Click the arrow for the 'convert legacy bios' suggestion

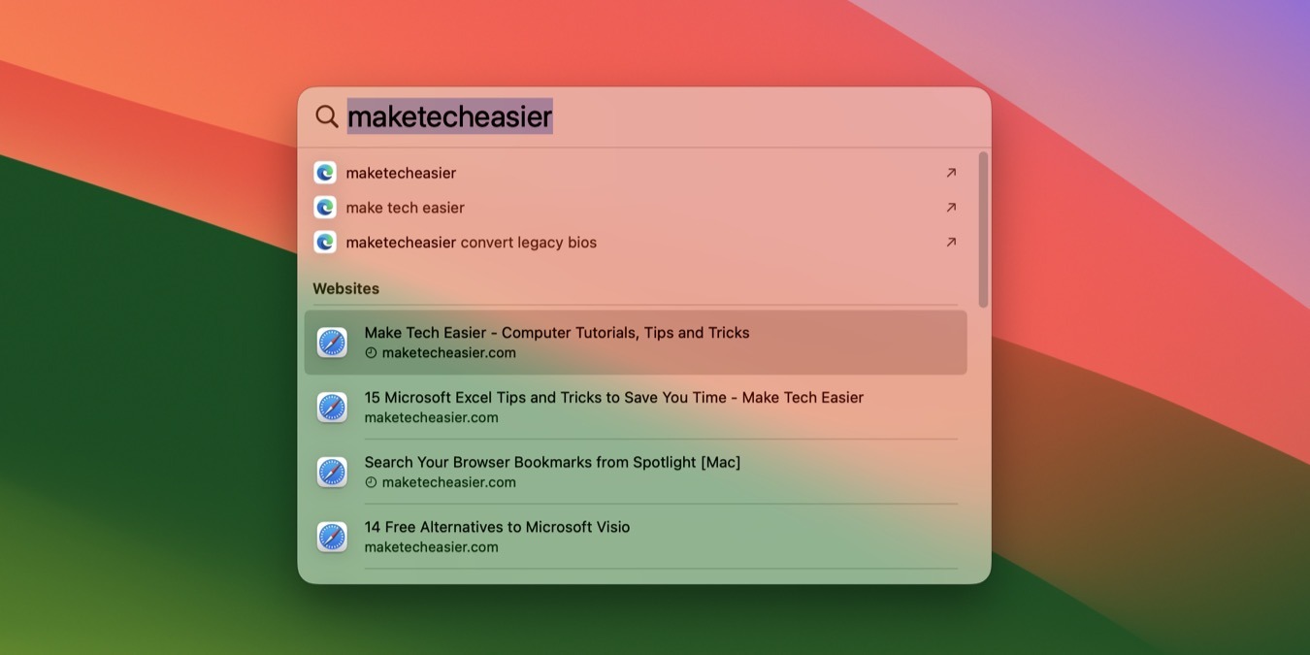951,242
